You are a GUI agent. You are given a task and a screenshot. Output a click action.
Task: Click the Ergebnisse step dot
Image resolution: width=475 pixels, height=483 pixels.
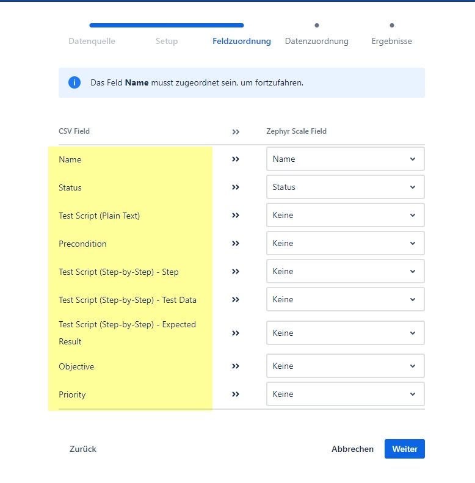point(391,26)
